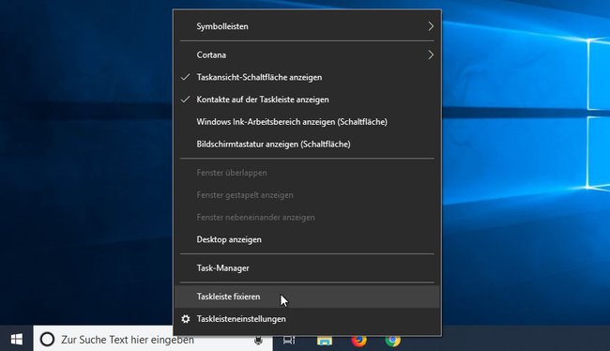
Task: Open the Windows Start button
Action: point(16,339)
